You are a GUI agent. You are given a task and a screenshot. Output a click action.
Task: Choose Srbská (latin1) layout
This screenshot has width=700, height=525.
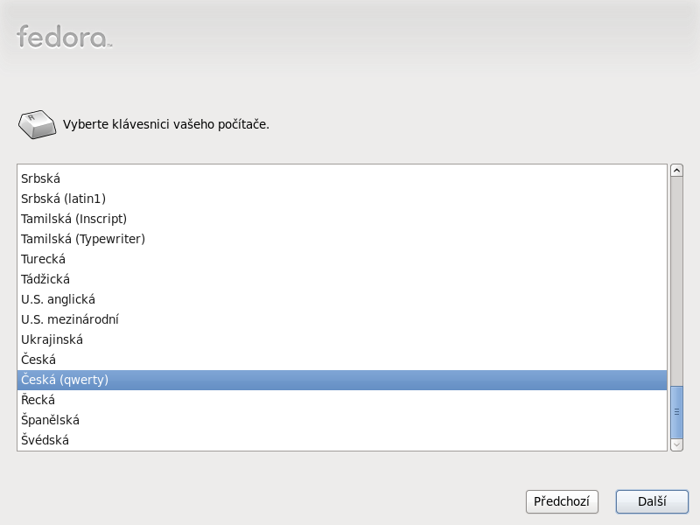pyautogui.click(x=342, y=199)
